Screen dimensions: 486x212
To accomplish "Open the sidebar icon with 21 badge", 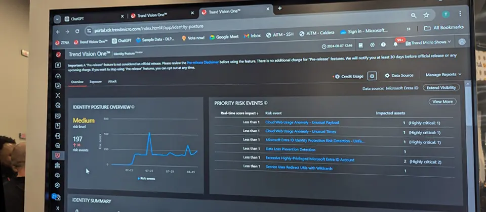I will click(x=57, y=197).
